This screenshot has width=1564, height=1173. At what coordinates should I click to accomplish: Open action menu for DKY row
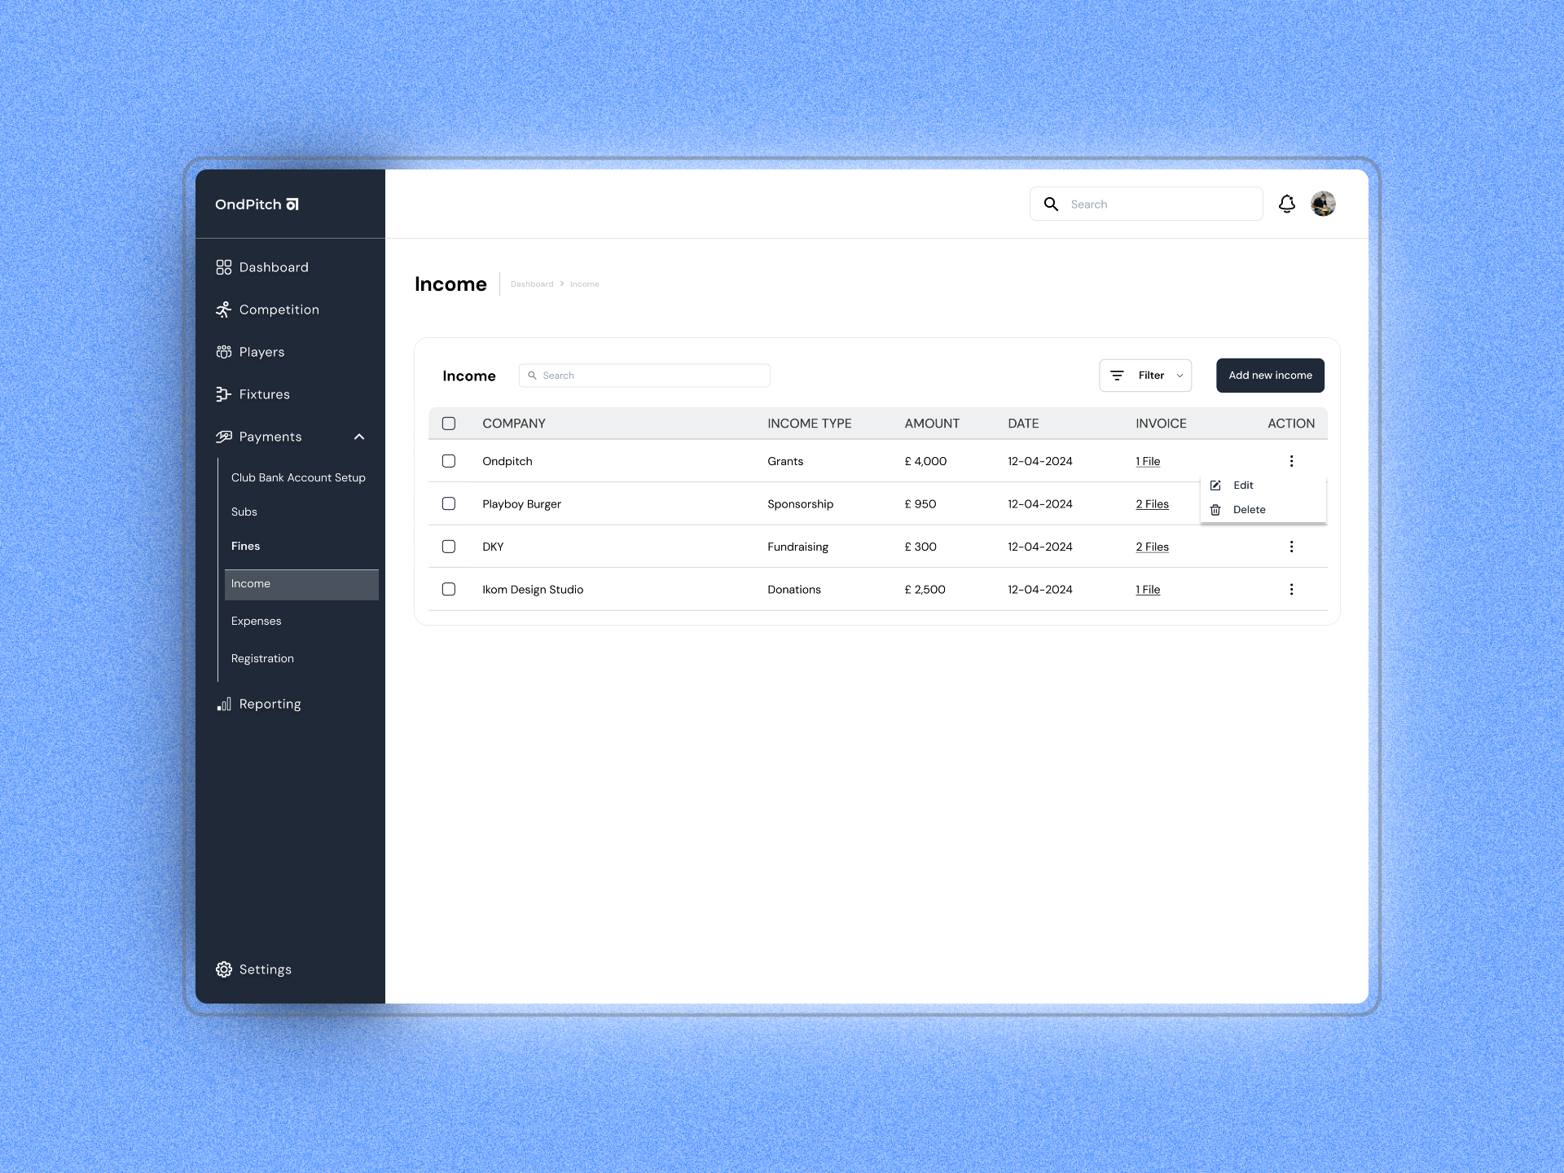click(x=1291, y=547)
